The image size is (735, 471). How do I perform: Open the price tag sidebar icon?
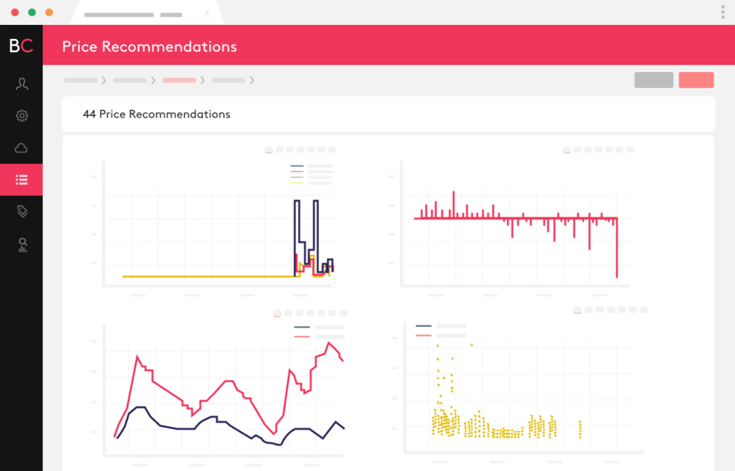point(21,212)
